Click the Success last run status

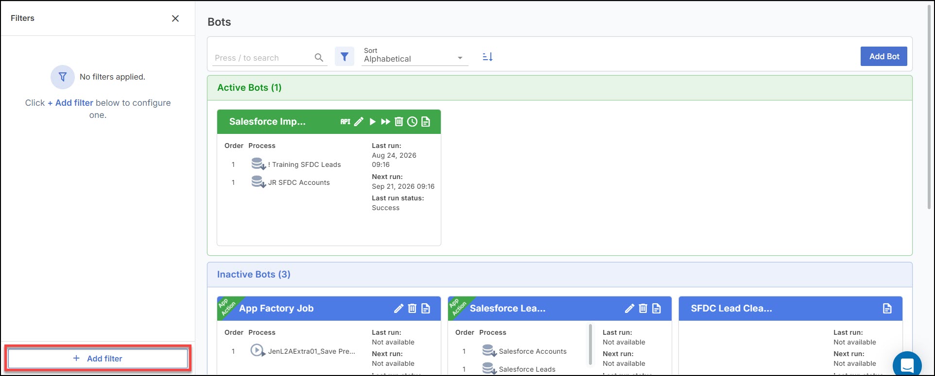tap(385, 208)
